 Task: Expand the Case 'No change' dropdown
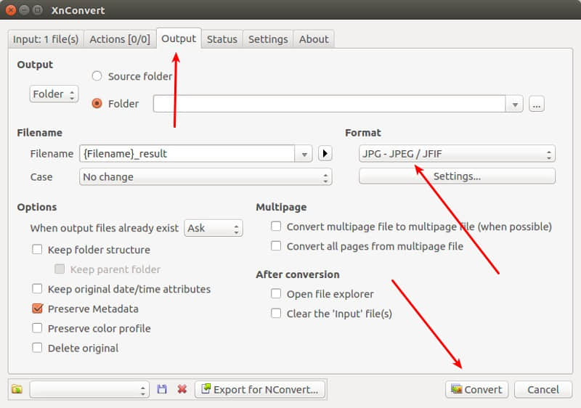[205, 176]
